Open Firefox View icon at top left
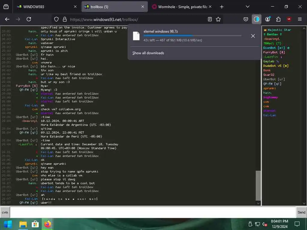 [x=6, y=7]
